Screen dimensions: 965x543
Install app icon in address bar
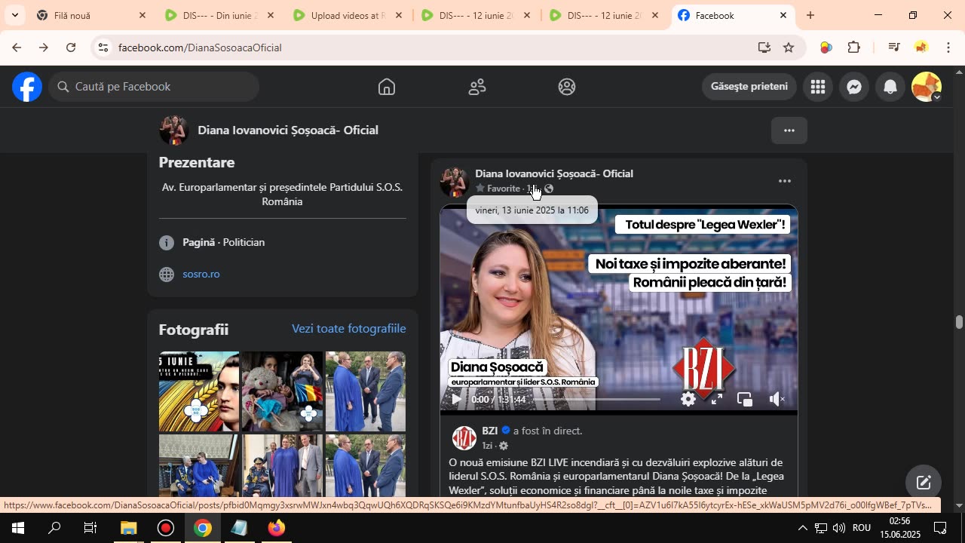pos(764,48)
